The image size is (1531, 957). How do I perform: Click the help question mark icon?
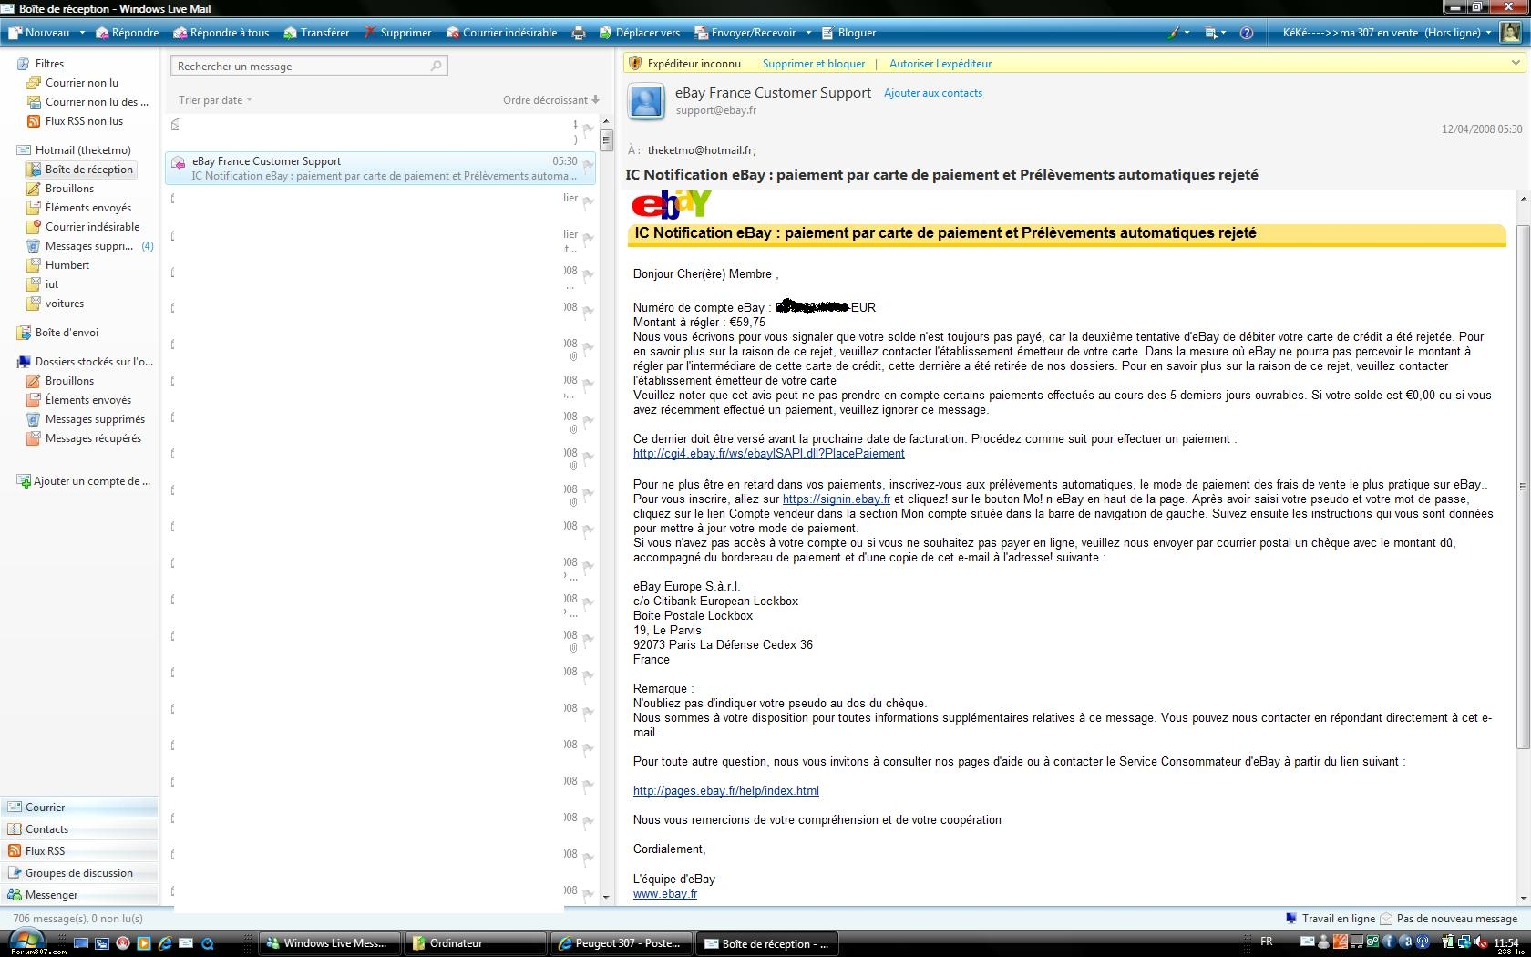pos(1247,33)
